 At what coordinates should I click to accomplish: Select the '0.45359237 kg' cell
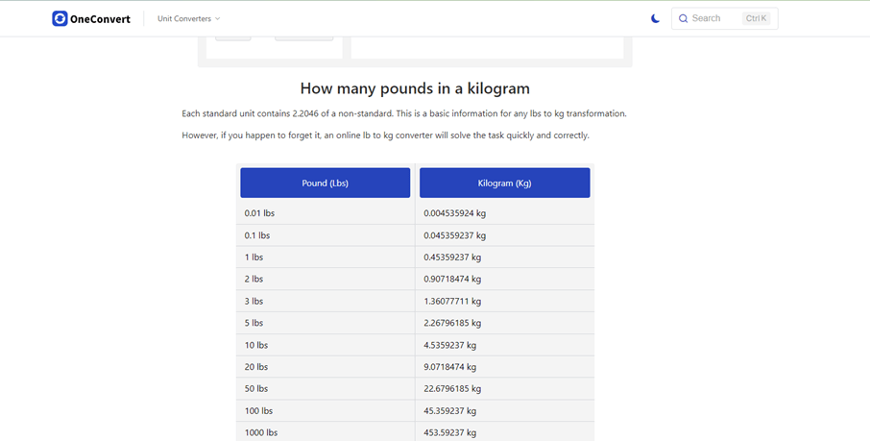click(x=504, y=257)
